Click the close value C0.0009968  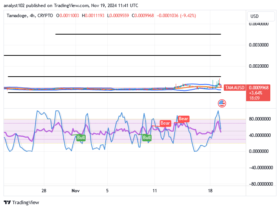click(x=143, y=16)
